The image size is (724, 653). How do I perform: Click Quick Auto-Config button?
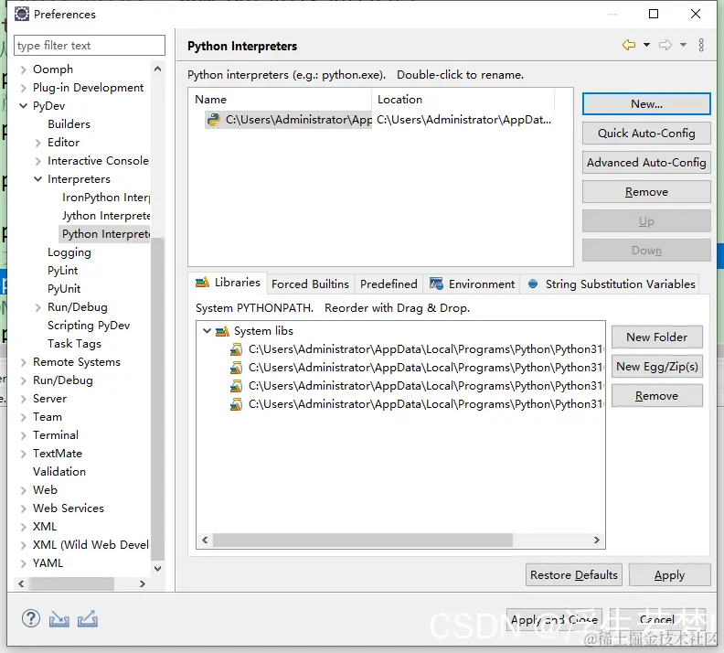click(x=646, y=134)
